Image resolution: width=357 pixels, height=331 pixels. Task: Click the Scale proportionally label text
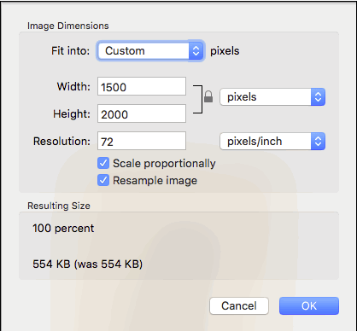pos(164,164)
